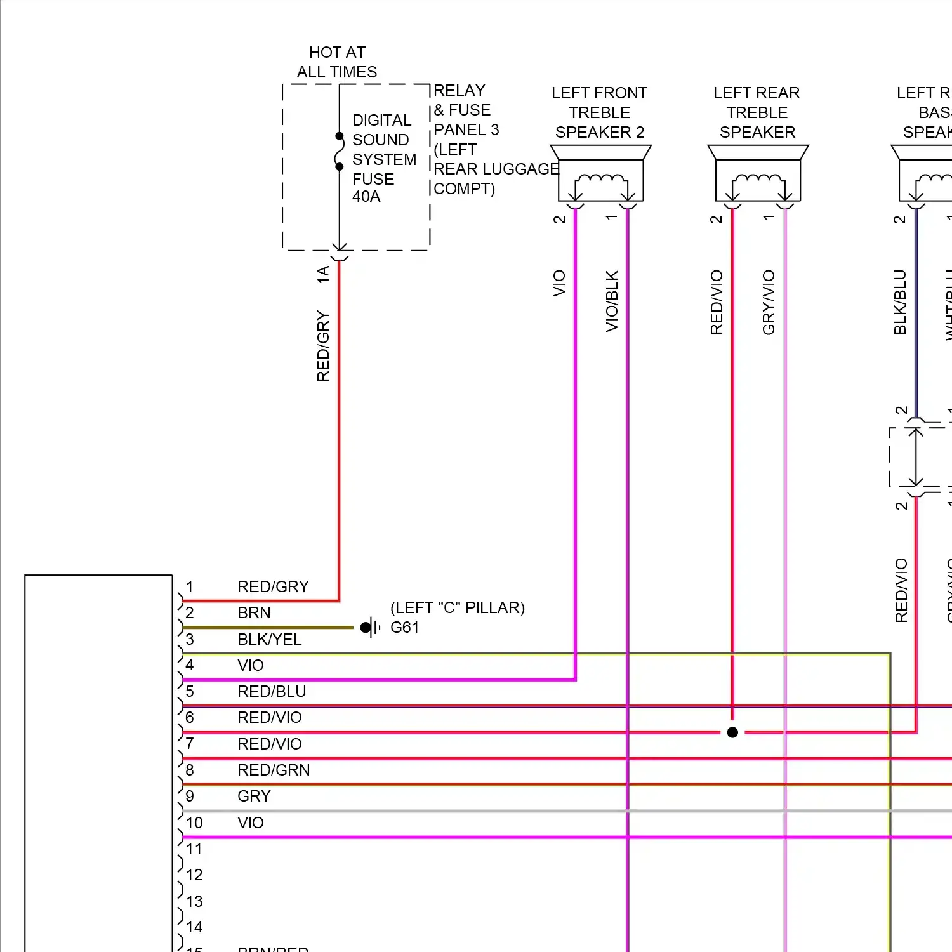Image resolution: width=952 pixels, height=952 pixels.
Task: Click the brown BRN wire to ground
Action: pos(268,628)
